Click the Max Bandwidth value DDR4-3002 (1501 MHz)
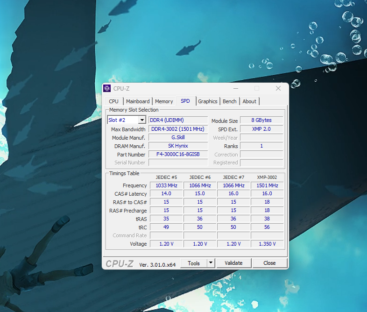This screenshot has width=367, height=312. tap(178, 129)
